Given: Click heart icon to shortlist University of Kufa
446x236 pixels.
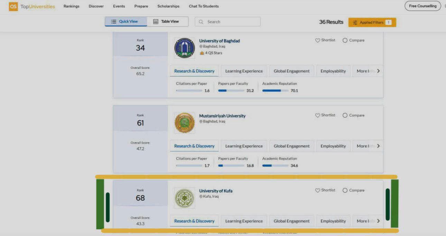Looking at the screenshot, I should pyautogui.click(x=317, y=190).
